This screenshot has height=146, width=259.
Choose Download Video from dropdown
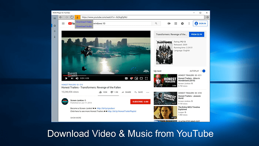[x=84, y=22]
